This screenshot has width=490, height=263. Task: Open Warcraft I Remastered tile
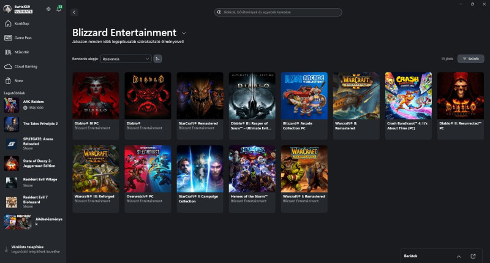[304, 179]
